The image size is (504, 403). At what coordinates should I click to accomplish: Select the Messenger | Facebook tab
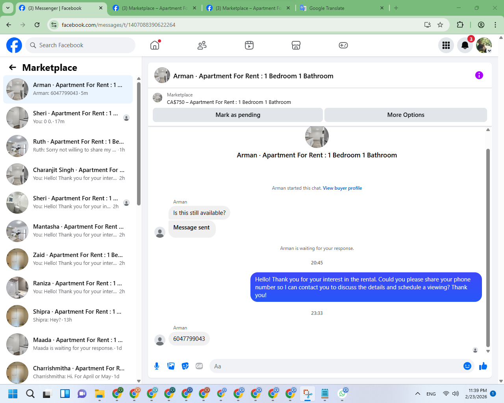coord(61,8)
